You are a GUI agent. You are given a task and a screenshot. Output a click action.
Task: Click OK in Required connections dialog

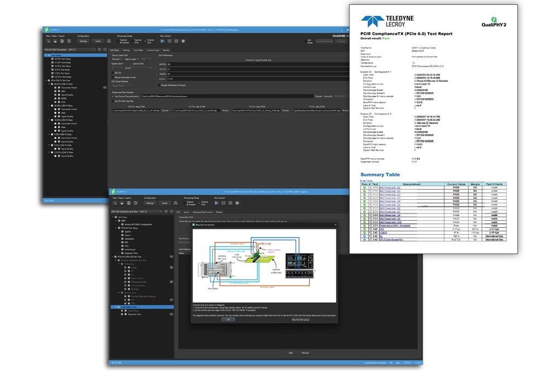(228, 320)
